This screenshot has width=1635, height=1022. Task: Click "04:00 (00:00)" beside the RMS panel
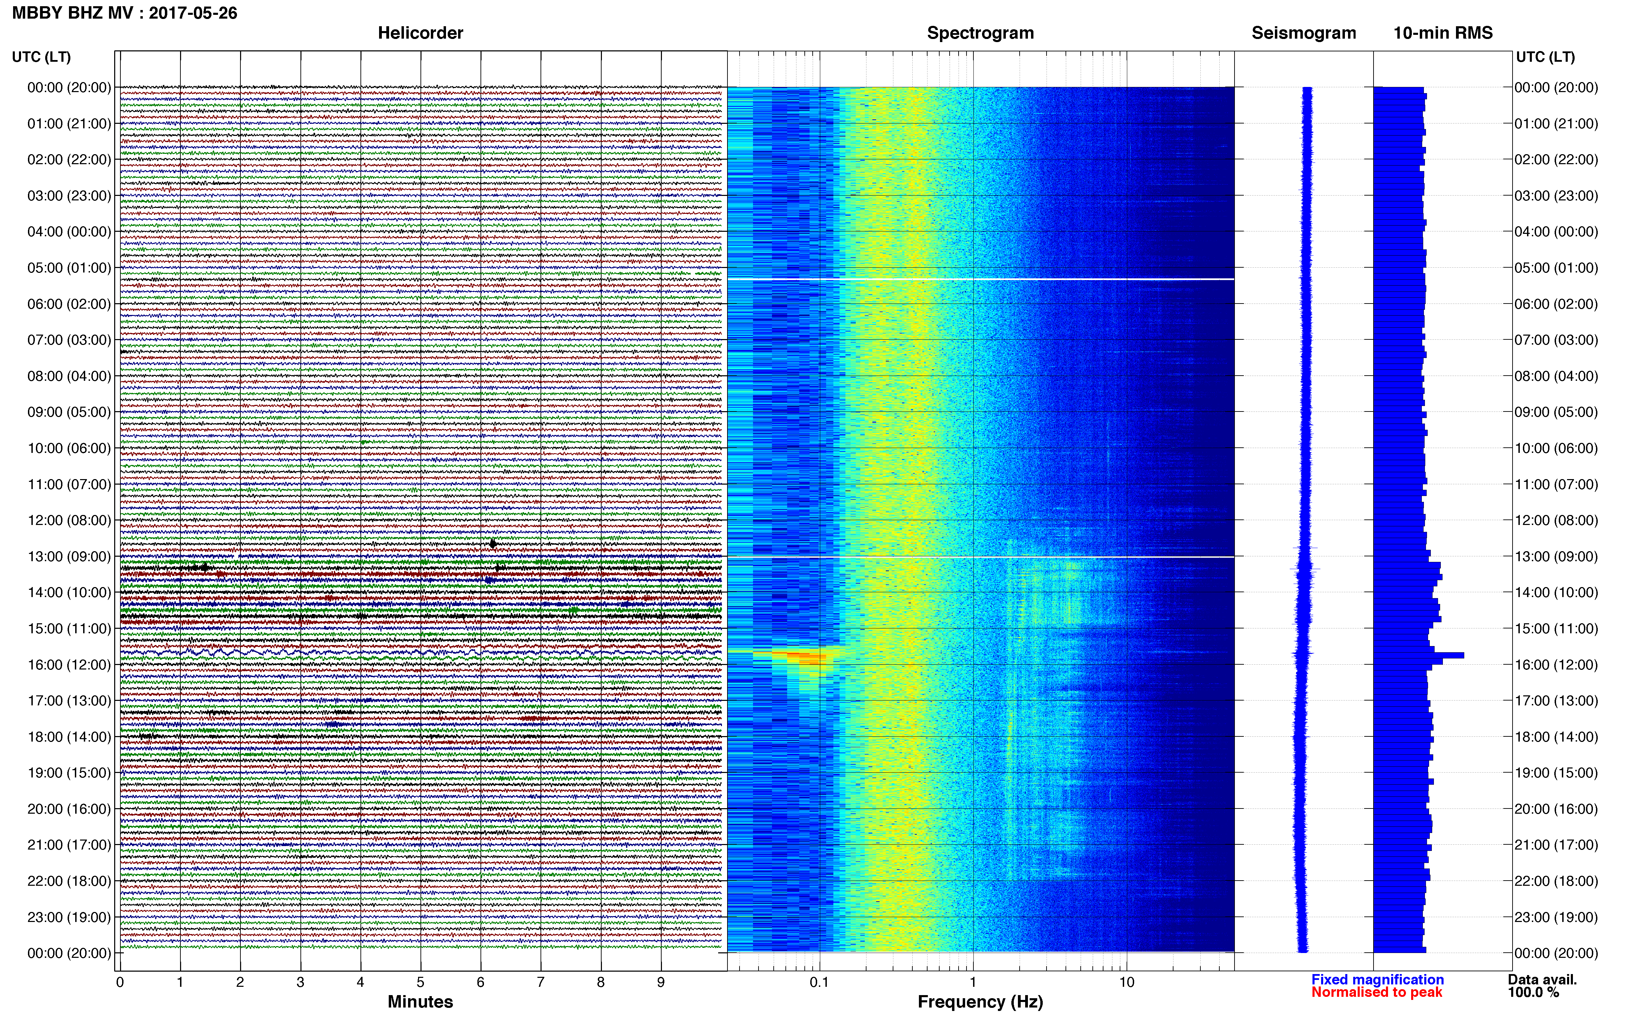pos(1556,232)
